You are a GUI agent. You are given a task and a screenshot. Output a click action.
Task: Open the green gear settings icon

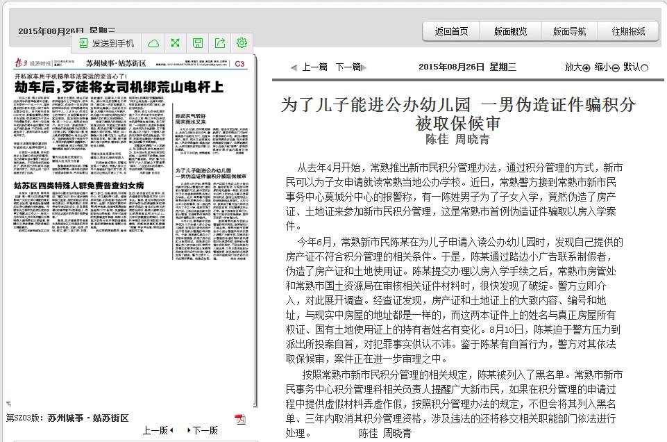coord(242,43)
